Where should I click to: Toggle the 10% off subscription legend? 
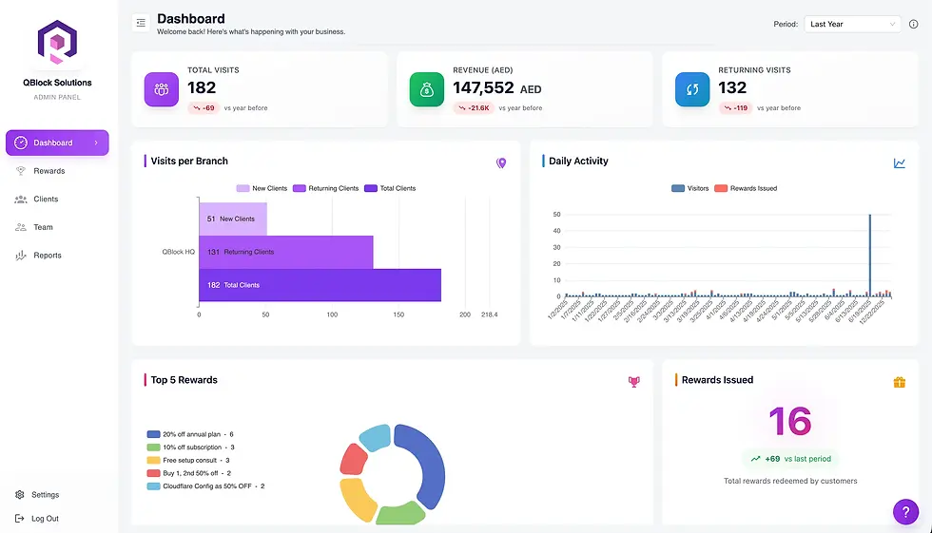191,447
